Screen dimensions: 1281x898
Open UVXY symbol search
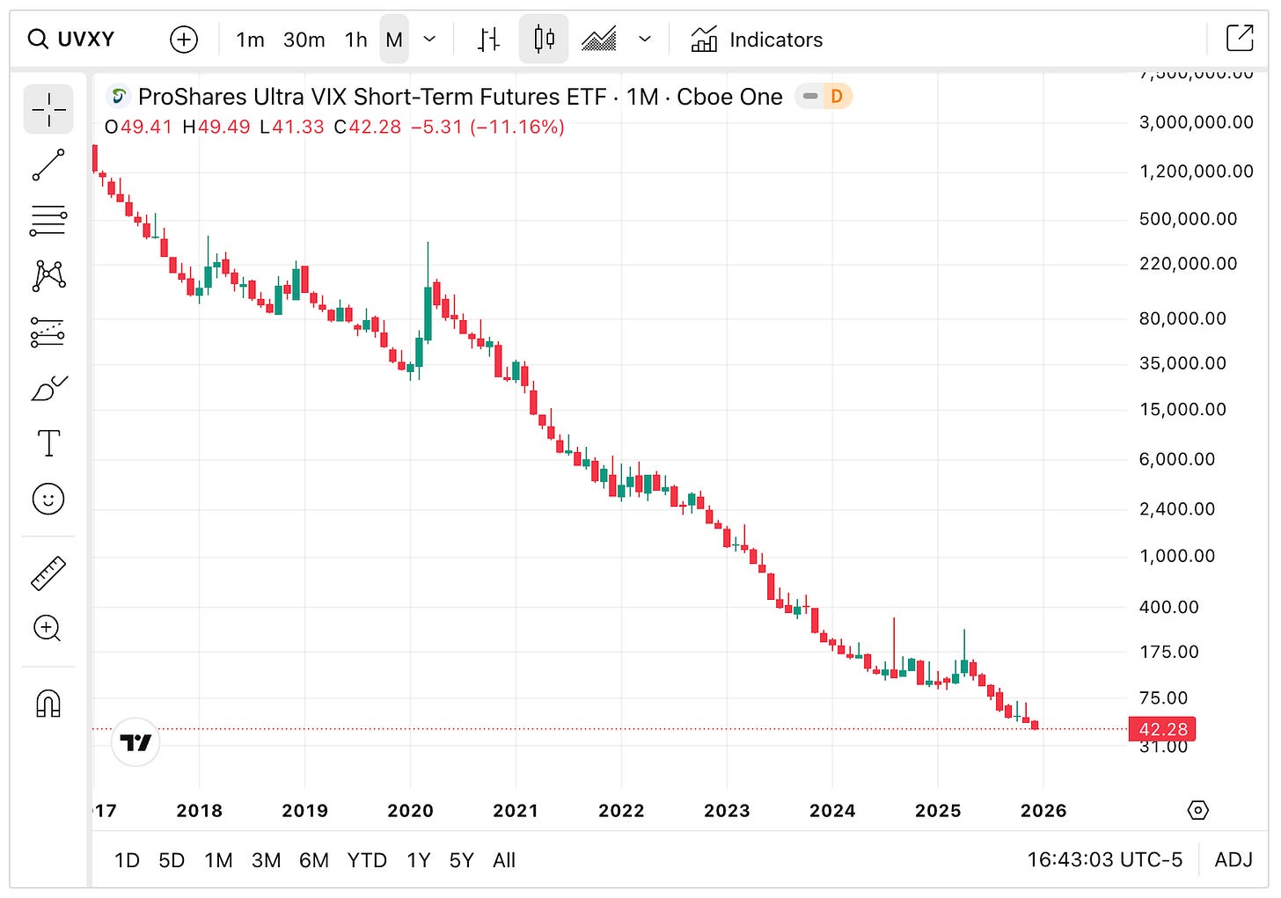coord(71,40)
